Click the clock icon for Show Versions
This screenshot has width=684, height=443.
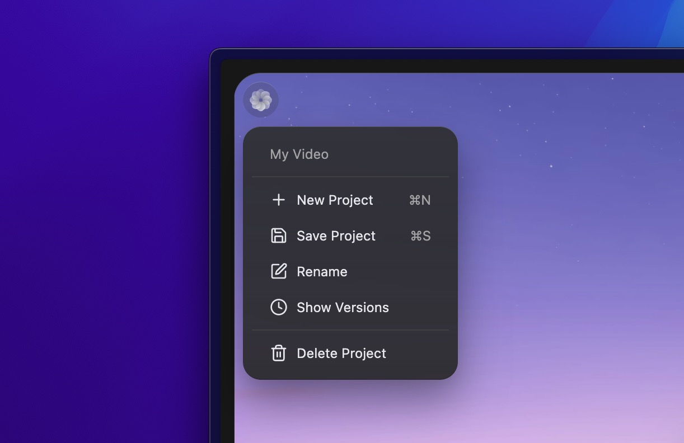(x=278, y=307)
